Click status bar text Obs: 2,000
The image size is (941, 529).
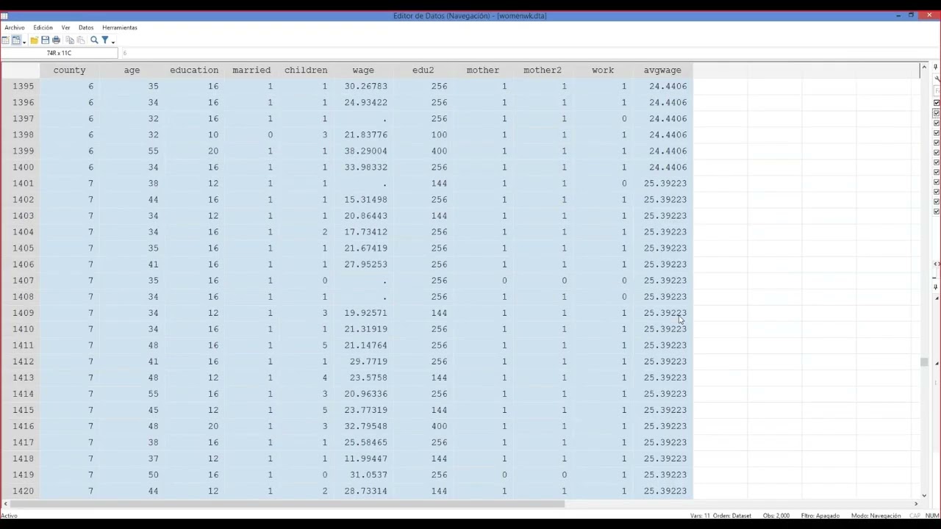tap(776, 516)
